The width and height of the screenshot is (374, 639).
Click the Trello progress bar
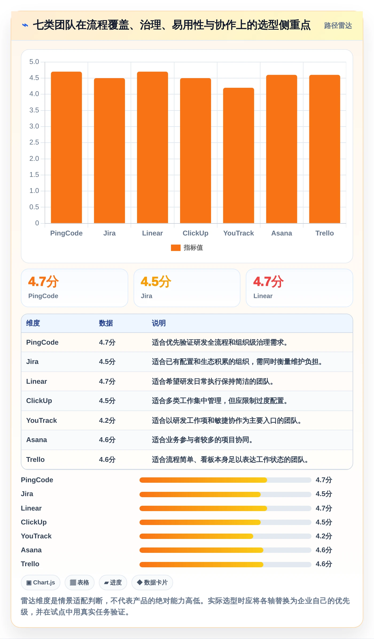(x=225, y=564)
